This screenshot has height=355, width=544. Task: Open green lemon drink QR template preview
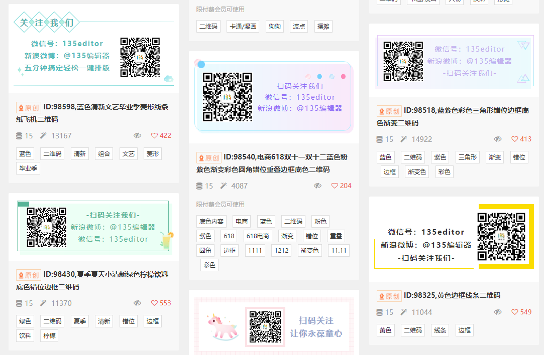click(x=93, y=227)
